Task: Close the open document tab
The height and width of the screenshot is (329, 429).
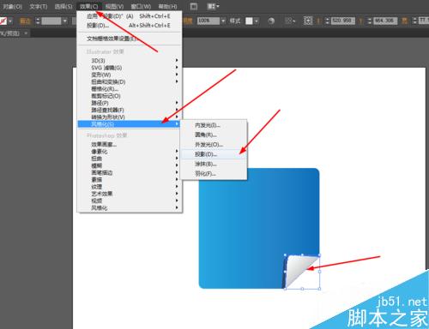Action: pos(26,33)
